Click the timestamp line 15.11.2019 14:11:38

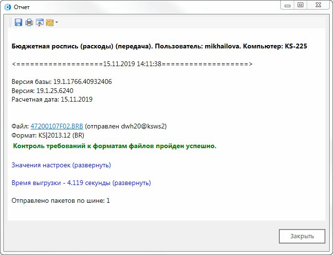point(132,64)
